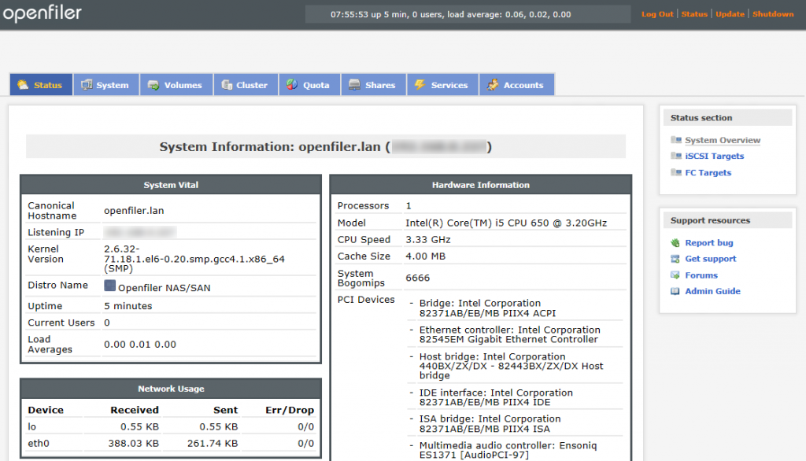The width and height of the screenshot is (806, 461).
Task: Click hostname value openfiler.lan
Action: click(134, 210)
